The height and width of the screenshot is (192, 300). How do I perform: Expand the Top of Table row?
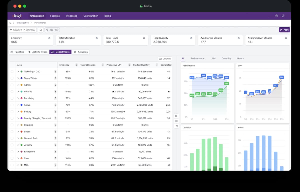coord(18,78)
